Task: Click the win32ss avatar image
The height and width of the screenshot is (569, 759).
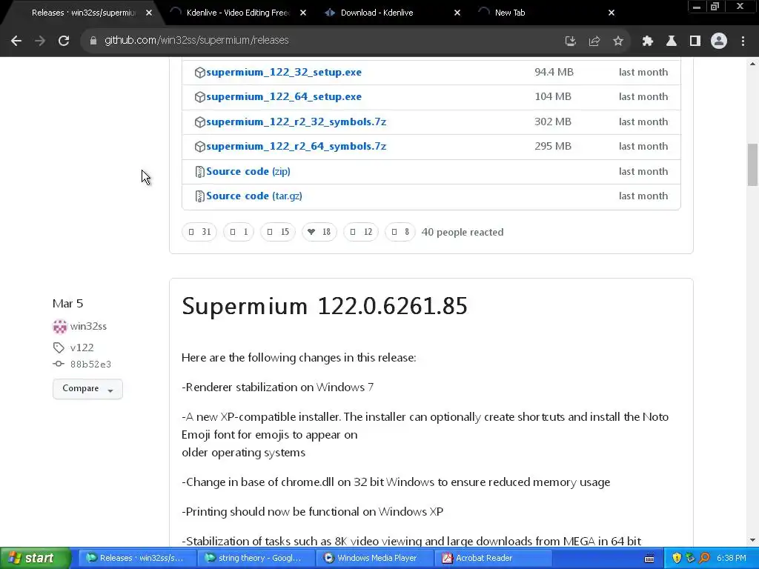Action: [59, 327]
